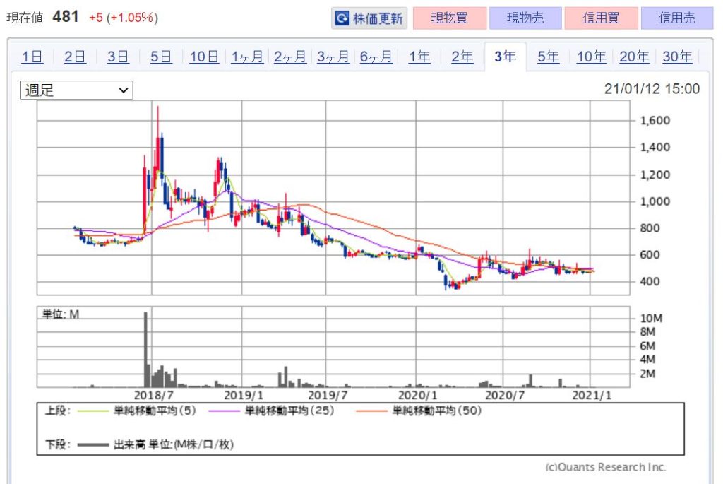
Task: Open the 6ヶ月 period tab
Action: point(376,58)
